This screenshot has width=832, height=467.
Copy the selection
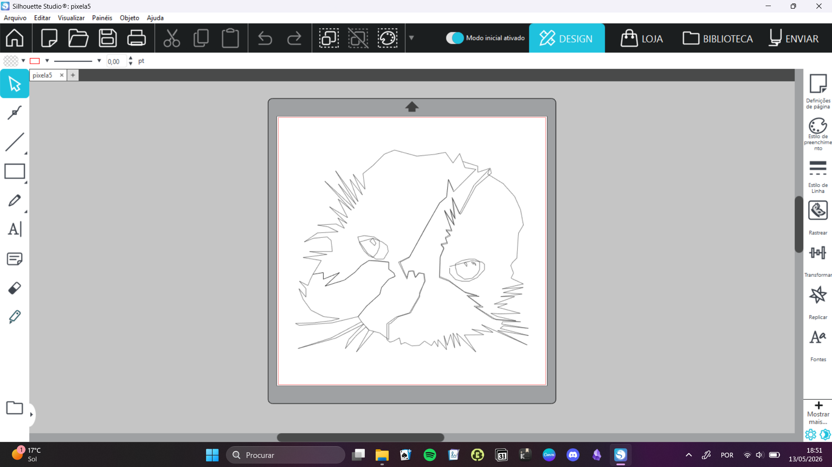coord(201,38)
